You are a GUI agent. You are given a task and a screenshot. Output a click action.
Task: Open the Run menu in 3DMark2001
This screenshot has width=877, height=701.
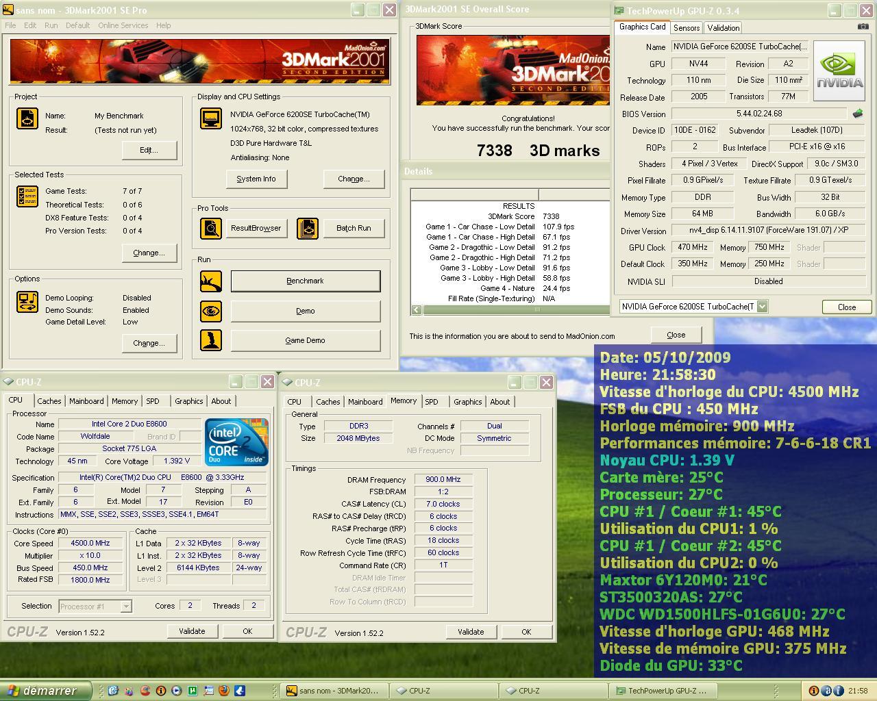[51, 25]
